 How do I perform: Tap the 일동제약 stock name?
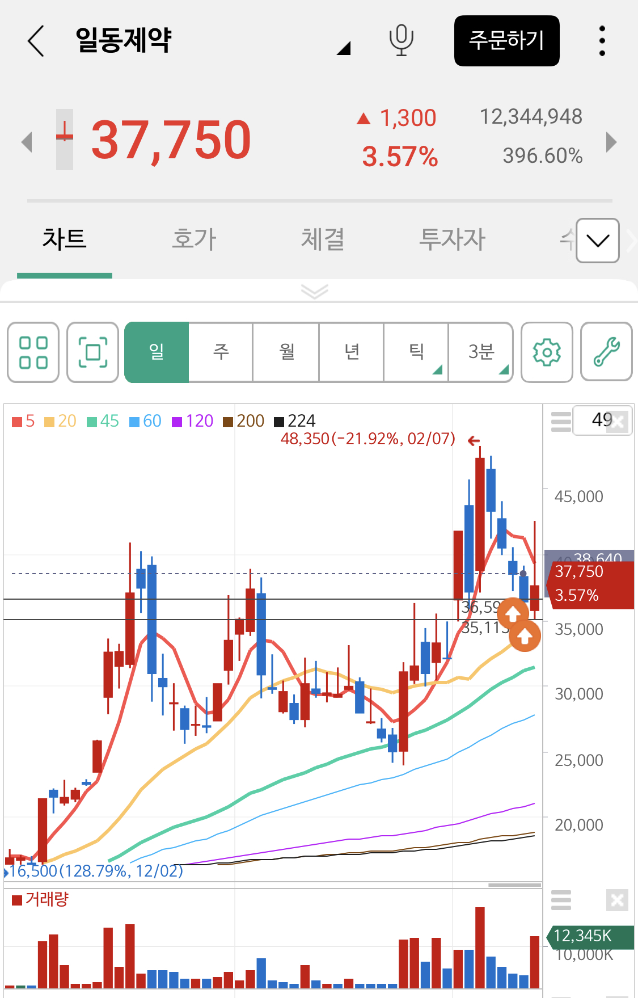click(x=124, y=40)
